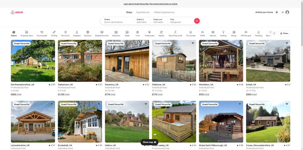Choose the Surfing category icon
This screenshot has height=150, width=303.
click(54, 33)
